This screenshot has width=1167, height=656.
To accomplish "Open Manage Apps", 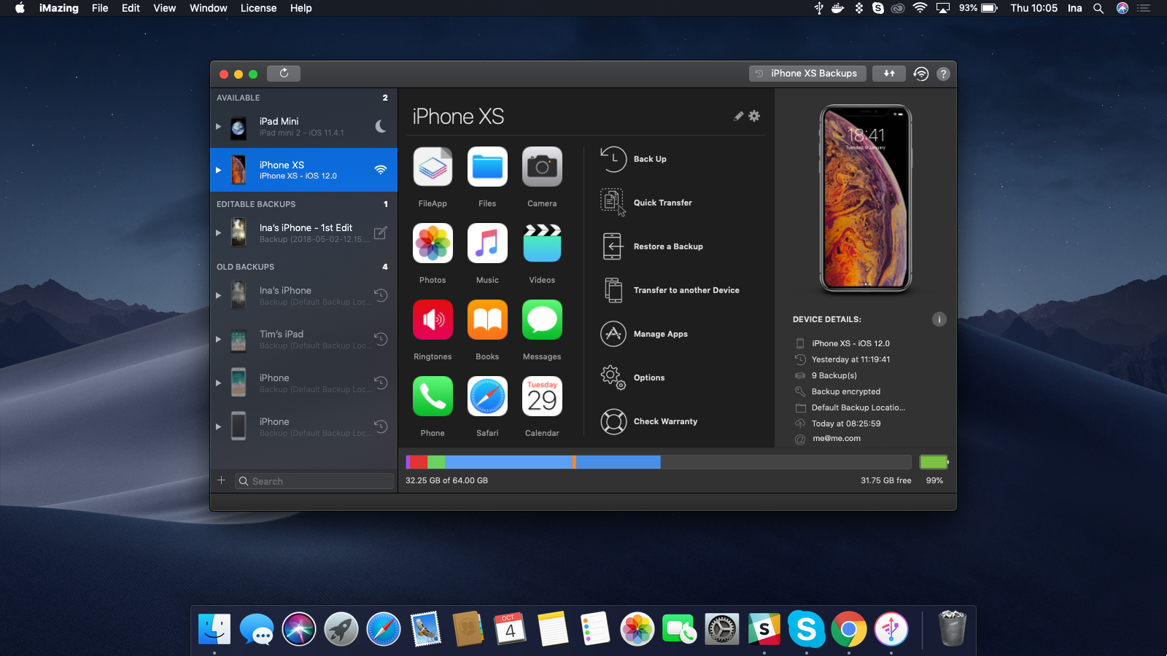I will 644,334.
